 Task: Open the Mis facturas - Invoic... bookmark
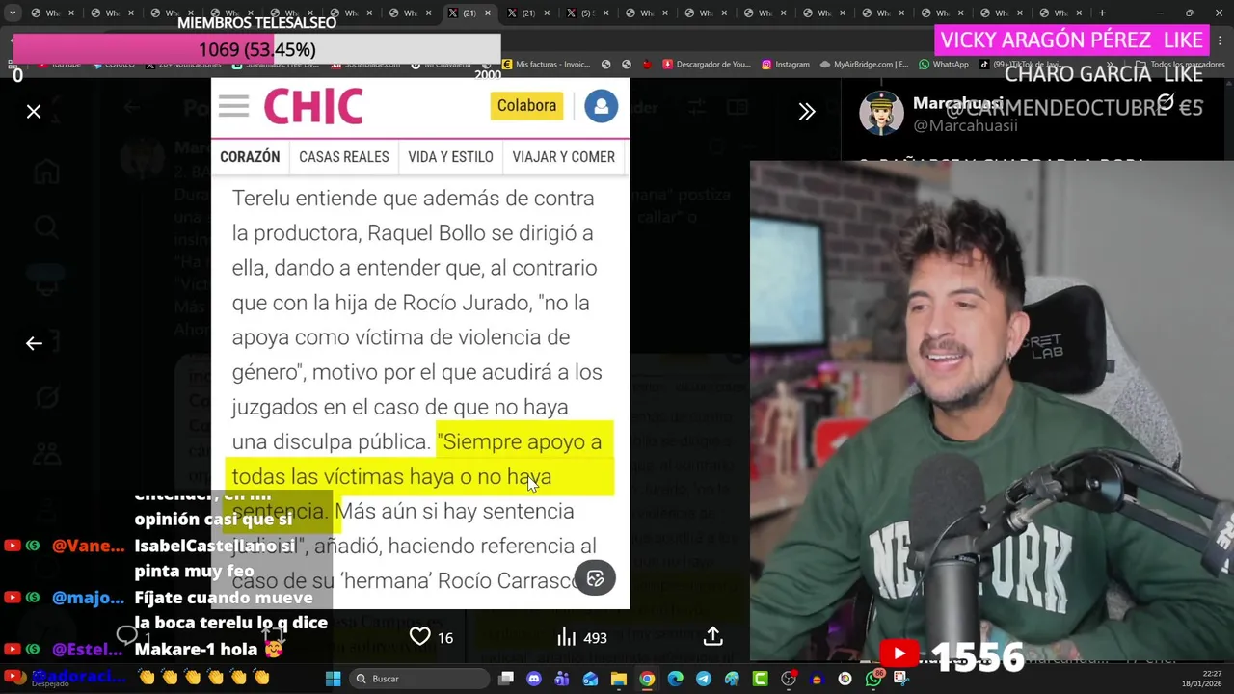(x=546, y=65)
